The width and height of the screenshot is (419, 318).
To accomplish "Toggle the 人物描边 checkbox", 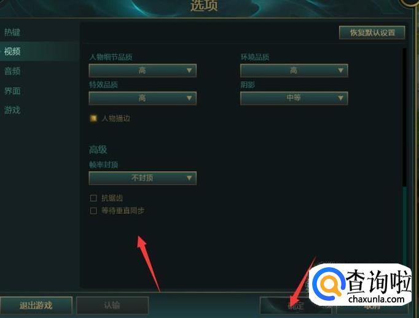I will point(93,118).
